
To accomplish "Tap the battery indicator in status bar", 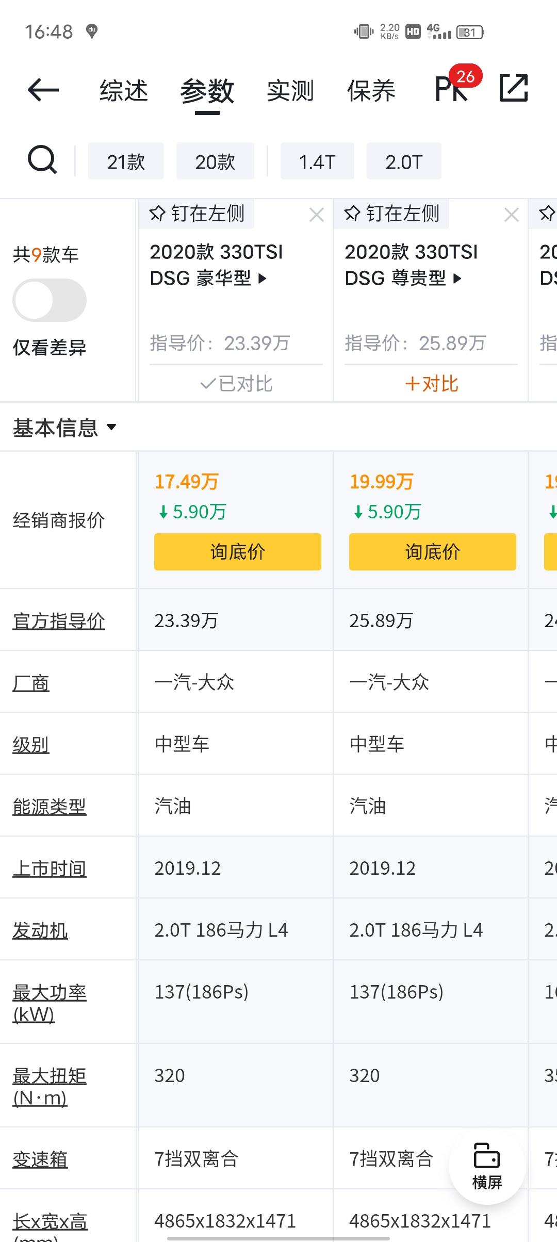I will point(470,32).
